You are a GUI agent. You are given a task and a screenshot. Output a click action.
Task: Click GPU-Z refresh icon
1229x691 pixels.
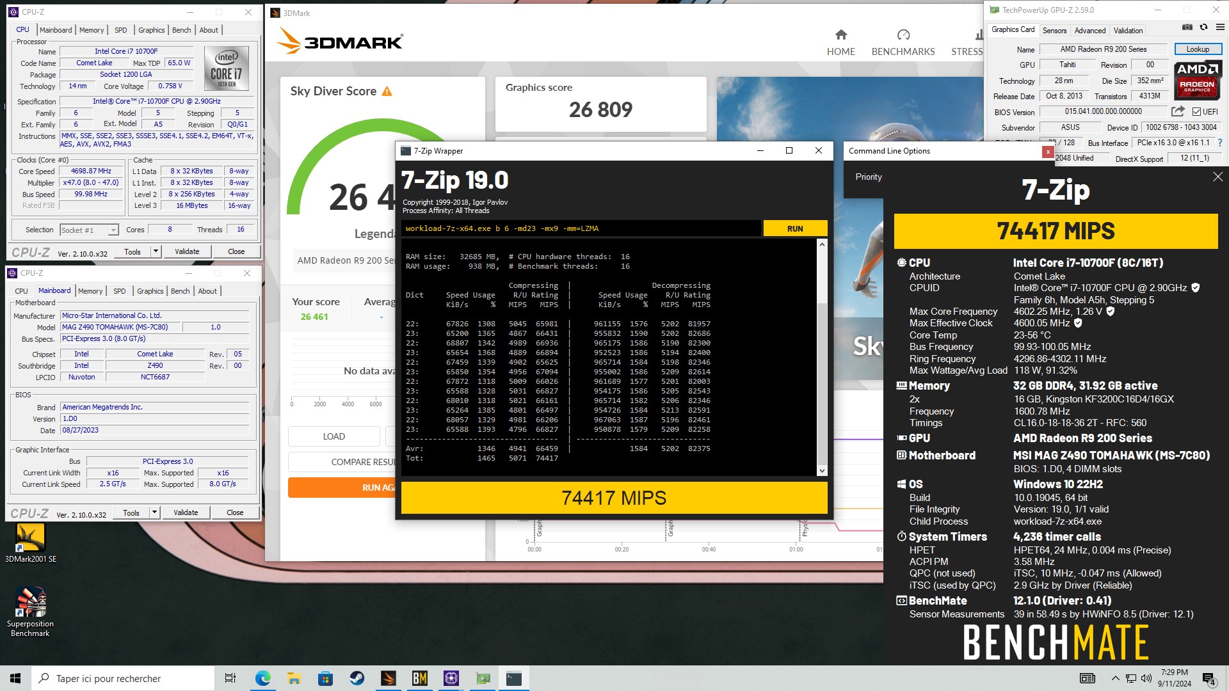point(1203,28)
